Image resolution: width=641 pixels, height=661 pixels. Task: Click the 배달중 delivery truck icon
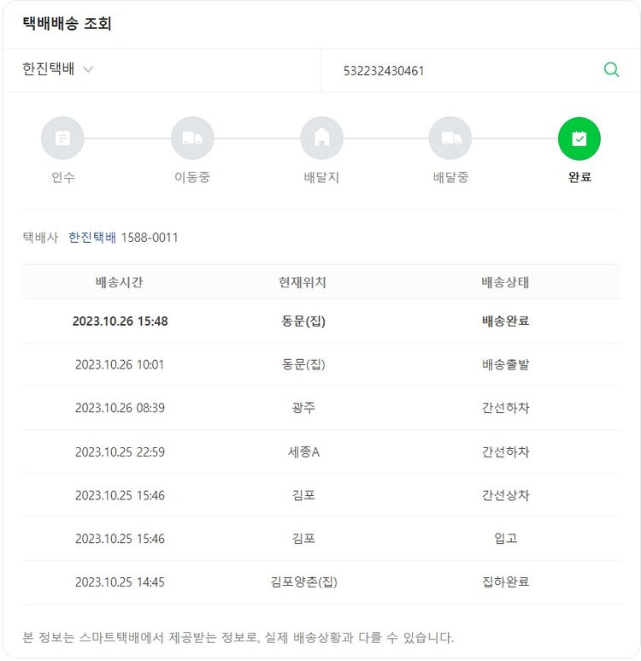[x=450, y=139]
